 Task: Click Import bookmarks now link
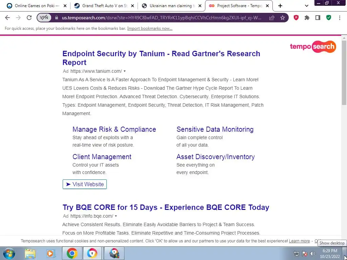[x=150, y=28]
